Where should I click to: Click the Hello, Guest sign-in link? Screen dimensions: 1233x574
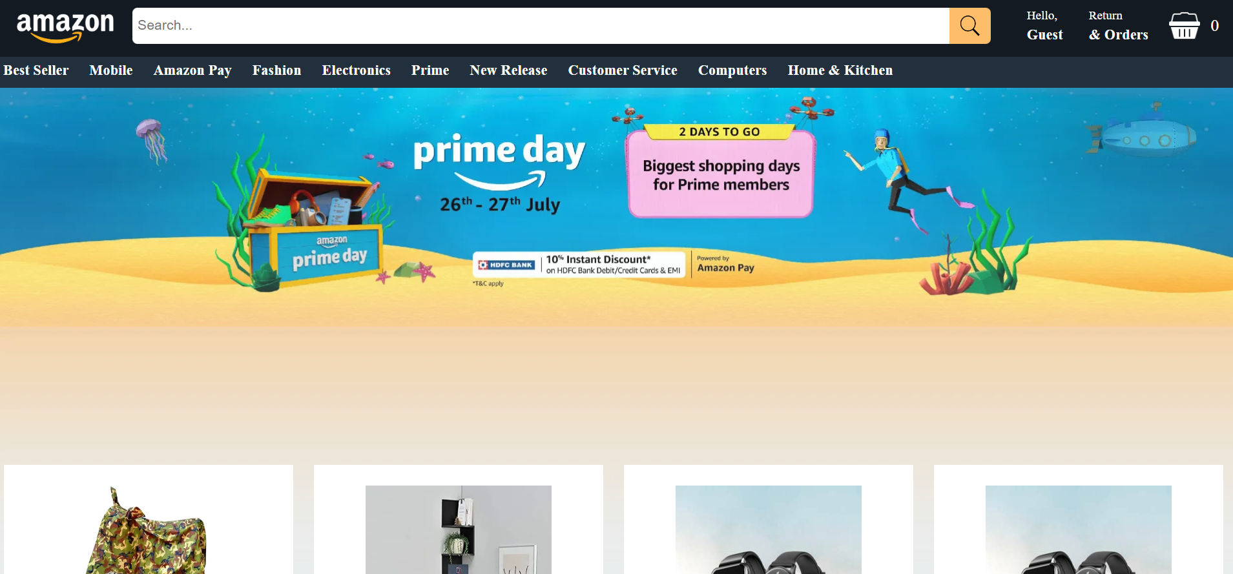coord(1044,26)
